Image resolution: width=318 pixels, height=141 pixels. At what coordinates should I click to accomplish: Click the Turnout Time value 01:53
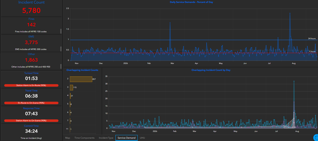coord(31,78)
